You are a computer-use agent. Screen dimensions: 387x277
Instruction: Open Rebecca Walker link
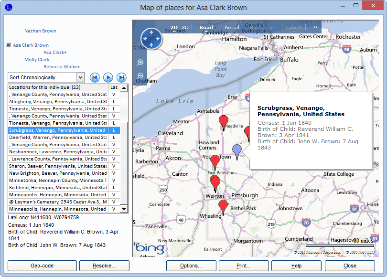click(x=62, y=66)
